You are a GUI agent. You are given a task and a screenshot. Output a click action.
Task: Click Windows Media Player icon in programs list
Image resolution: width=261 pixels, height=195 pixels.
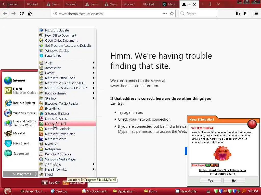(41, 159)
